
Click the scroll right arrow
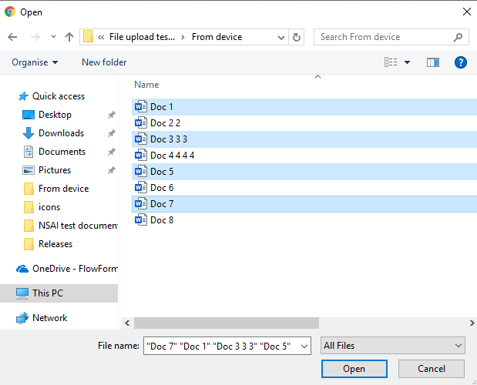[472, 323]
